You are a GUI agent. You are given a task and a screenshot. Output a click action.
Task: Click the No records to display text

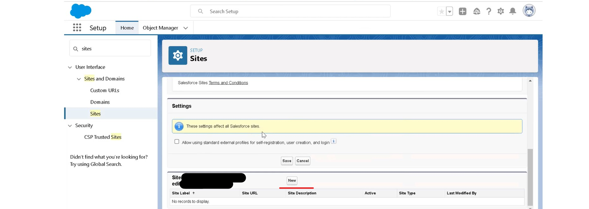pyautogui.click(x=191, y=201)
